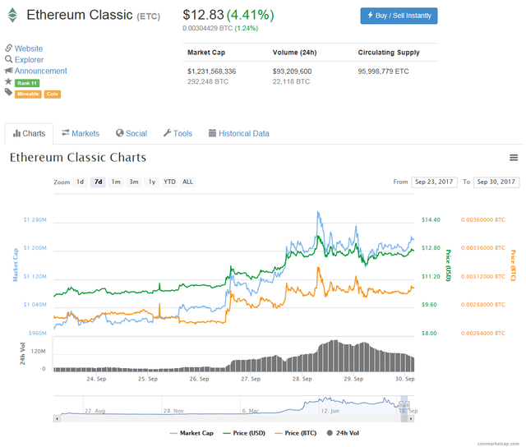Click the tag icon beside Mineable
The height and width of the screenshot is (447, 526).
click(9, 92)
